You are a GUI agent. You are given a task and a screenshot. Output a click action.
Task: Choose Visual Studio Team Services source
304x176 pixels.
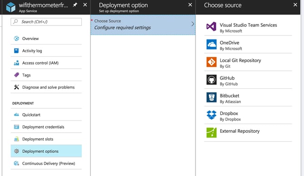click(x=248, y=27)
